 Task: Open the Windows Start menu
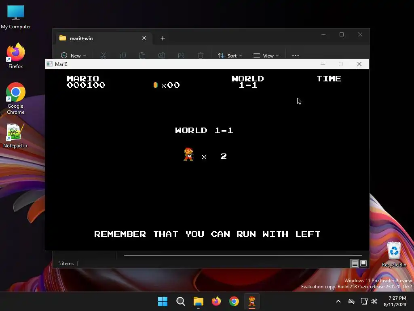163,301
